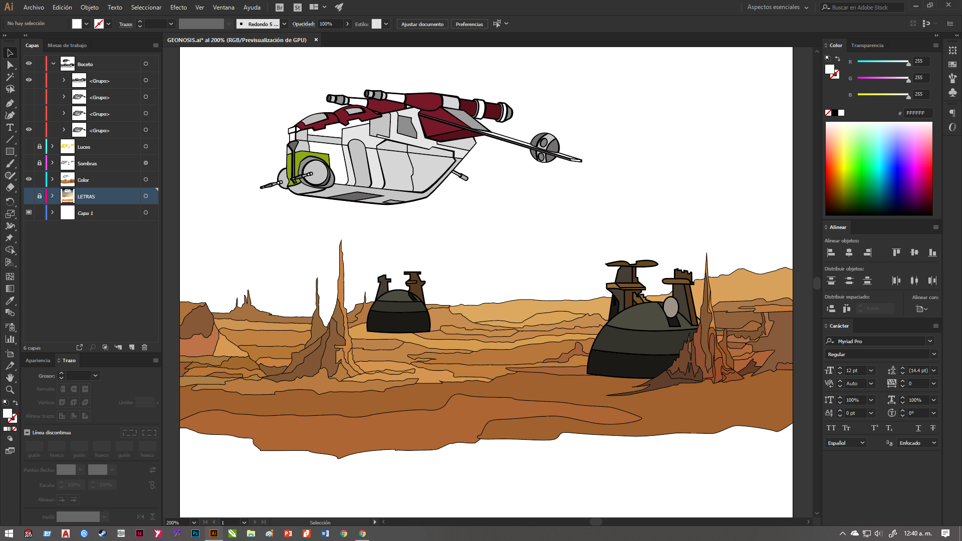This screenshot has width=962, height=541.
Task: Open Español language dropdown
Action: 846,443
